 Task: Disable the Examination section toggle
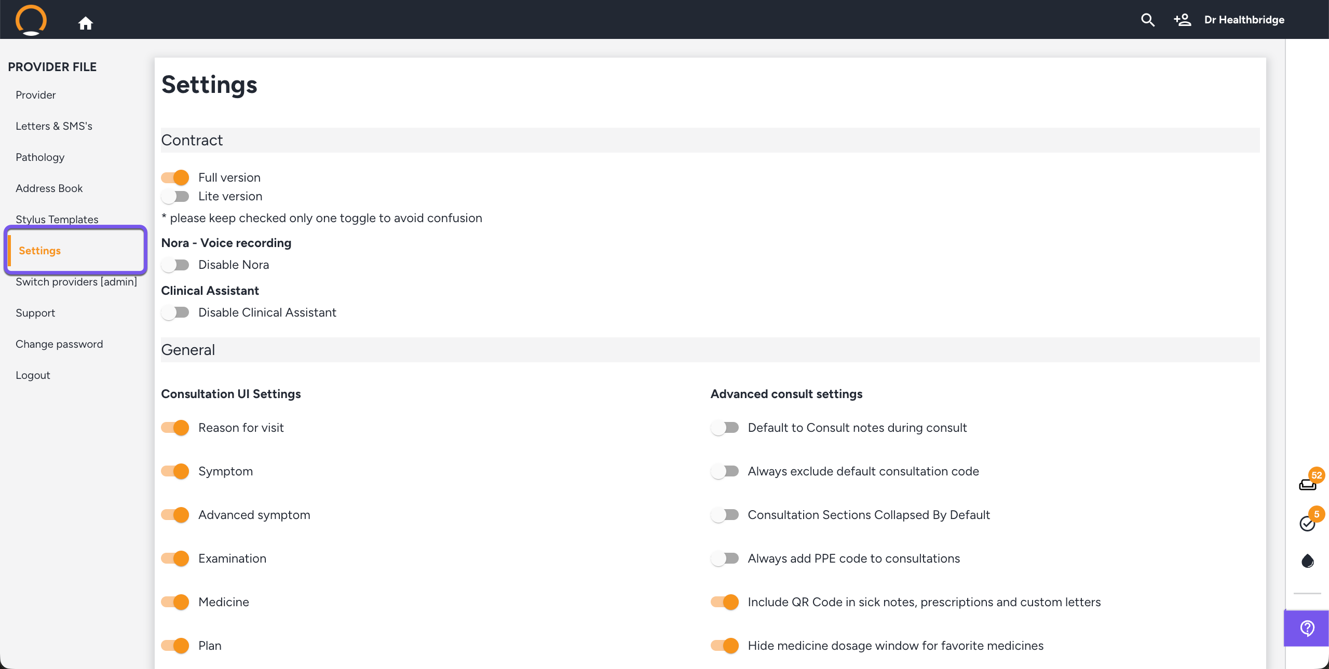click(x=175, y=558)
